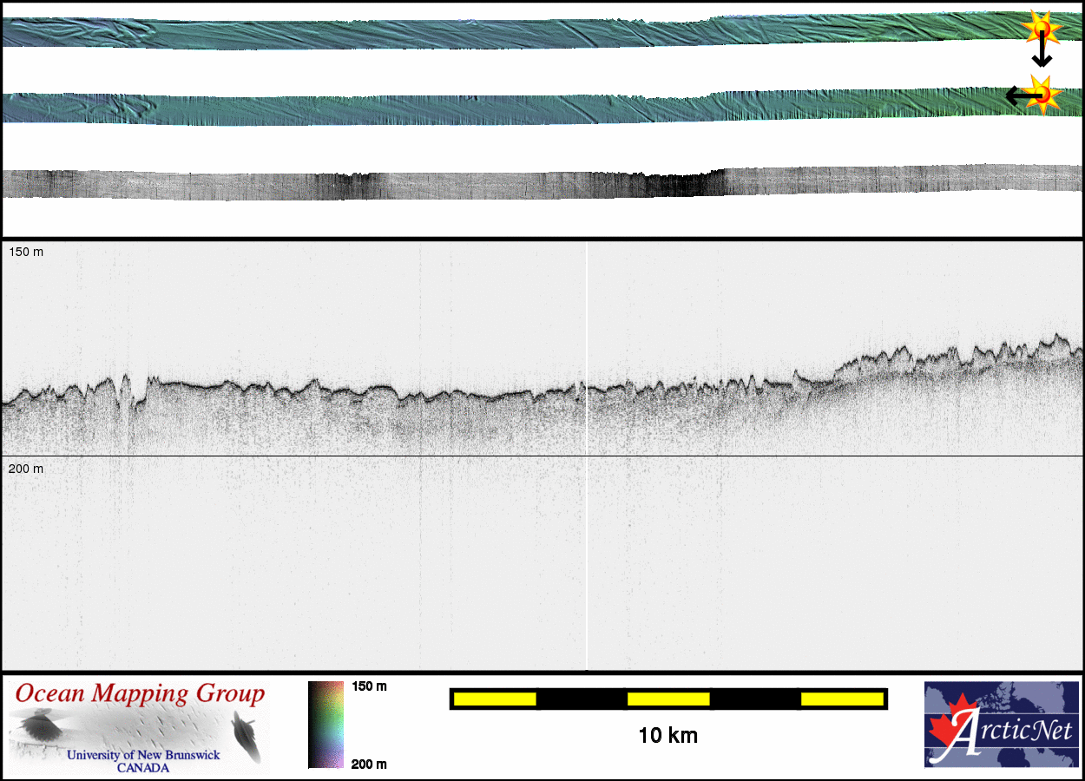Click the 200 m color legend label
The width and height of the screenshot is (1085, 781).
click(x=369, y=764)
